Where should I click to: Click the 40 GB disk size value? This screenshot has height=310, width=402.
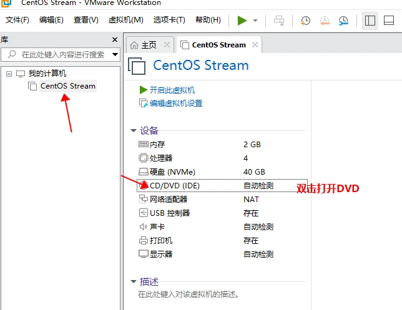point(254,172)
